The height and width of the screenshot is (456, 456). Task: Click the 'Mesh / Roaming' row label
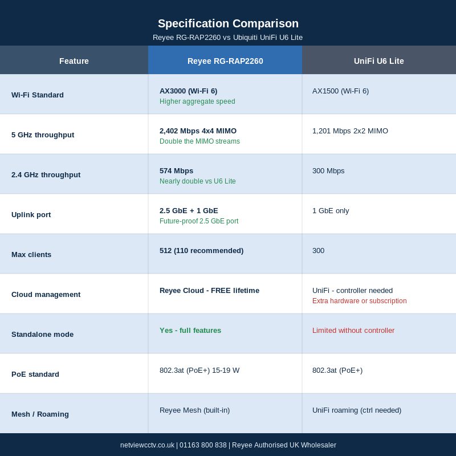tap(40, 414)
